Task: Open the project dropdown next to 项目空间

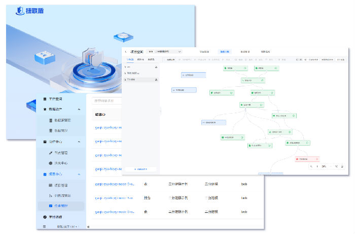Action: coord(166,51)
